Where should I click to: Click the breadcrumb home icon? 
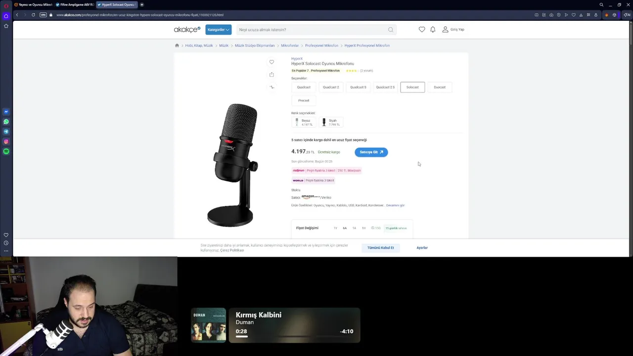point(177,45)
